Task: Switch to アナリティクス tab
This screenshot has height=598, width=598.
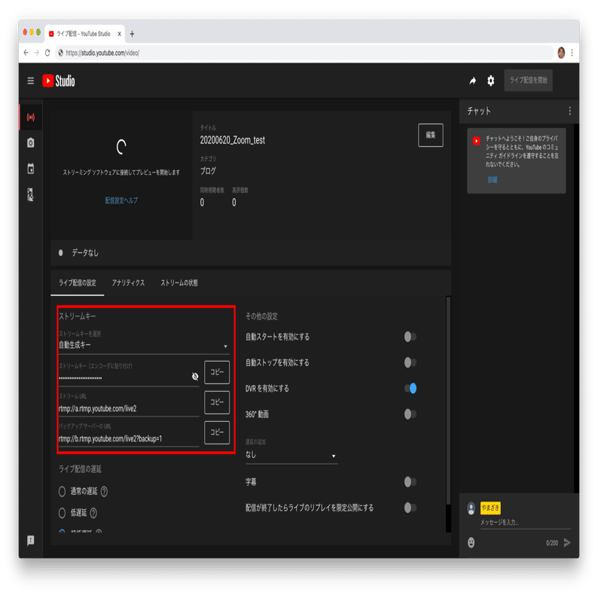Action: pos(128,283)
